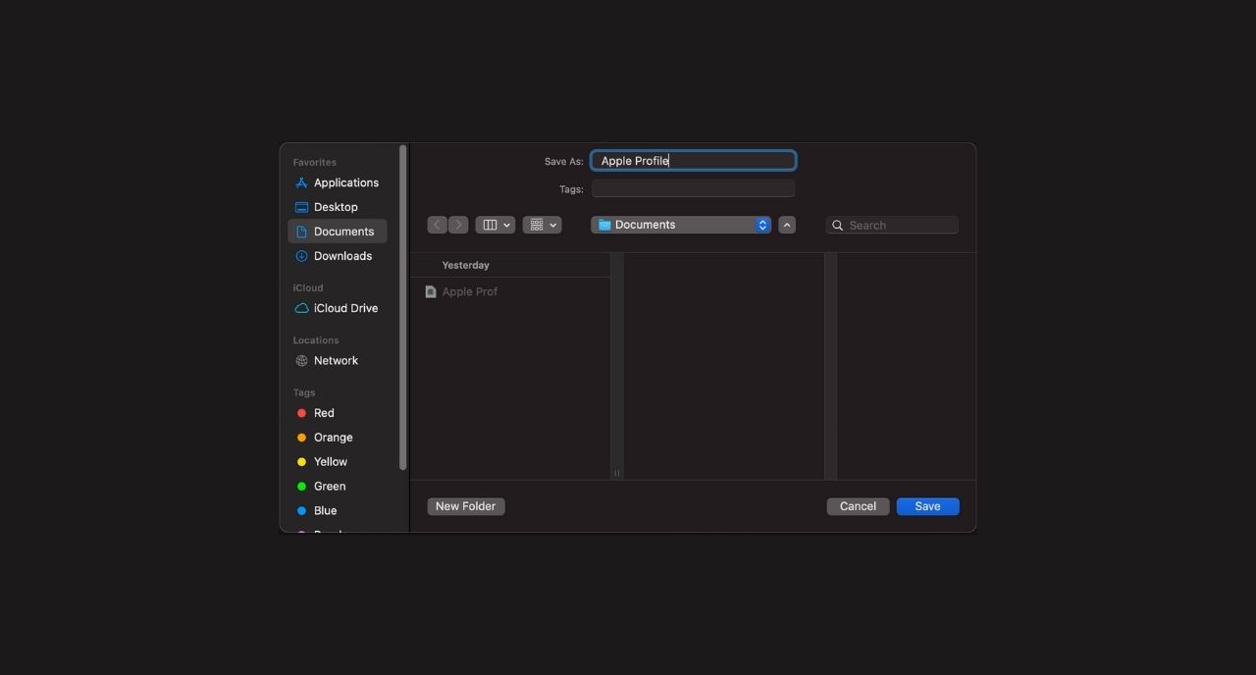Click the Apple Prof file icon
This screenshot has width=1256, height=675.
point(431,291)
